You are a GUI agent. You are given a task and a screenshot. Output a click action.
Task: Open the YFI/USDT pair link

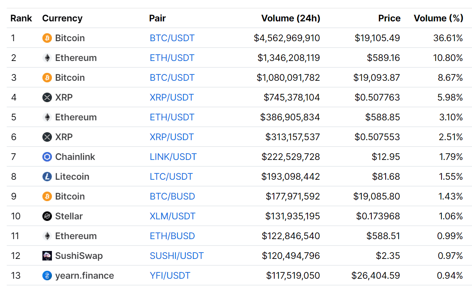click(170, 276)
